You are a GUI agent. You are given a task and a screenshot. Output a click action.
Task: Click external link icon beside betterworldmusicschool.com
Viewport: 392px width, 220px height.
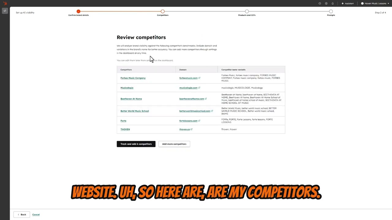click(x=212, y=111)
